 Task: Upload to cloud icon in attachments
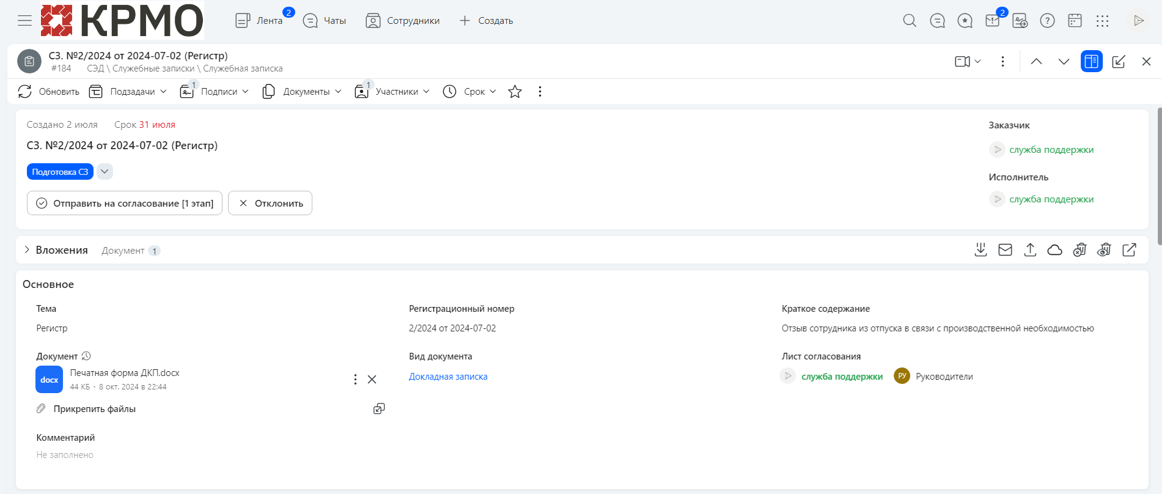click(x=1054, y=249)
